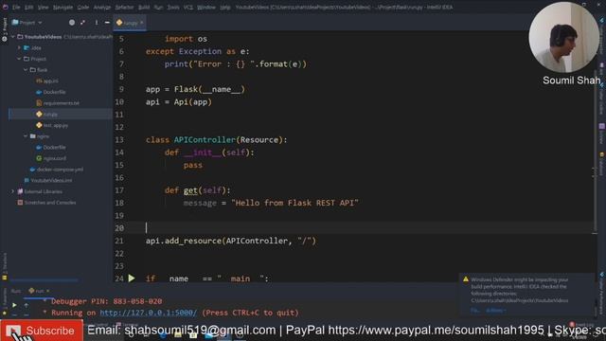
Task: Close the run tab in Run panel
Action: [48, 291]
